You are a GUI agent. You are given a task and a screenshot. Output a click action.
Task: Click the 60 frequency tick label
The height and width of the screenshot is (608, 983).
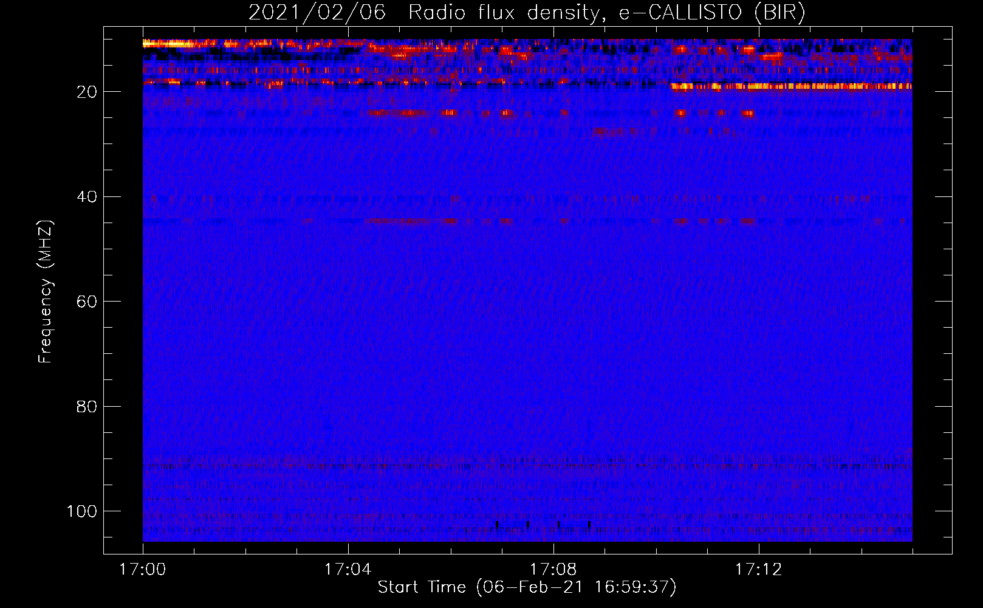(87, 302)
